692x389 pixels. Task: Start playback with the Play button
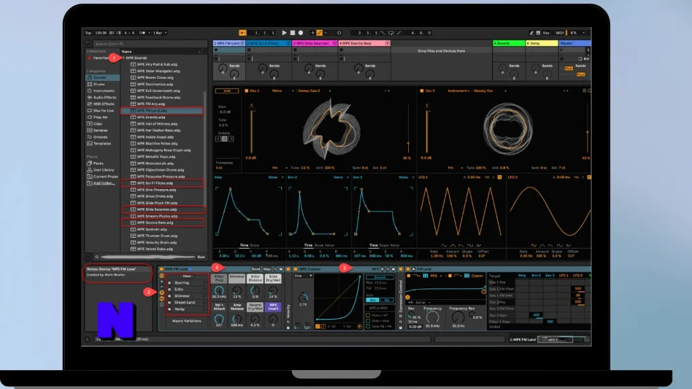(x=285, y=32)
